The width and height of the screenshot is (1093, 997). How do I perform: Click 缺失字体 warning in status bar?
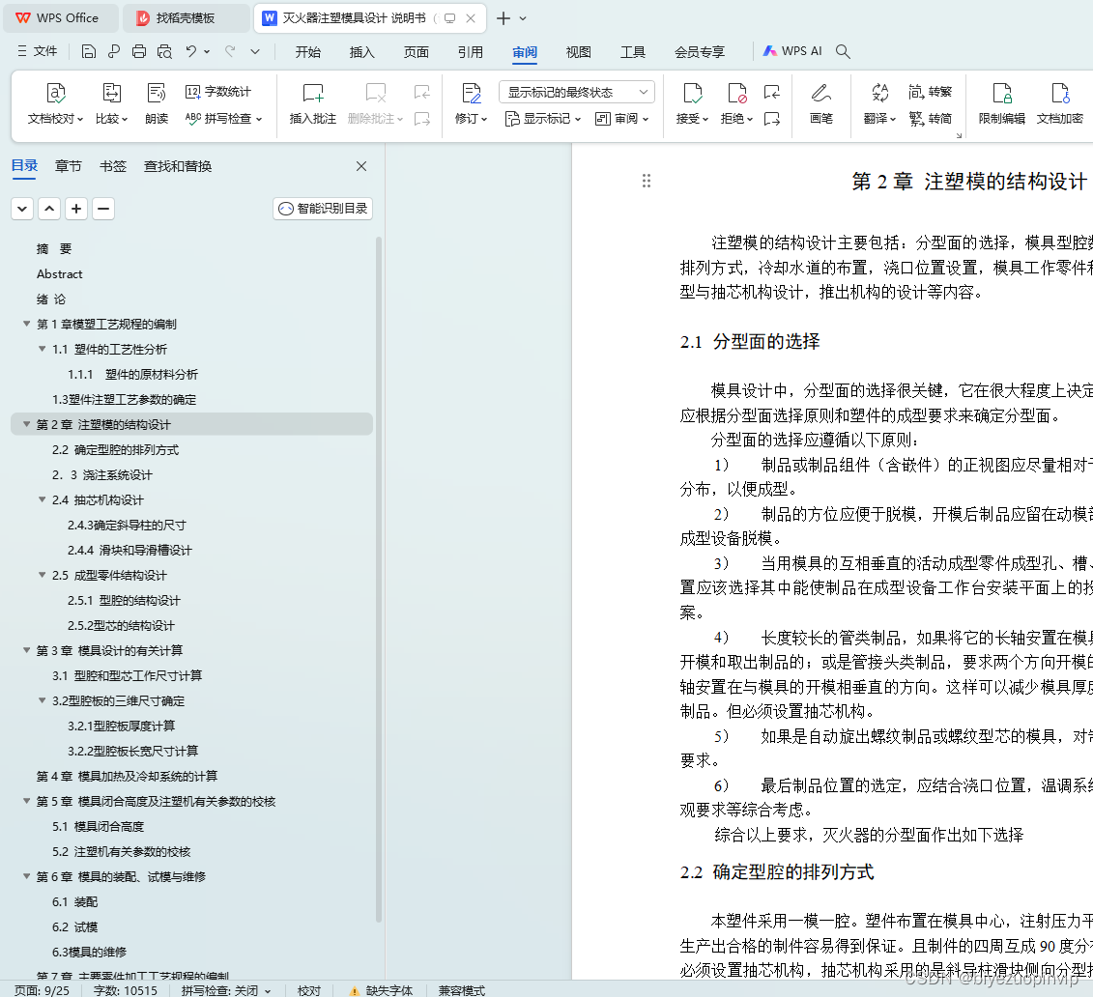381,990
